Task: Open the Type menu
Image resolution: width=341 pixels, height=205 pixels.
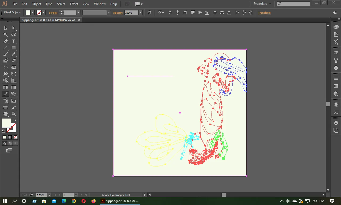Action: click(x=49, y=4)
